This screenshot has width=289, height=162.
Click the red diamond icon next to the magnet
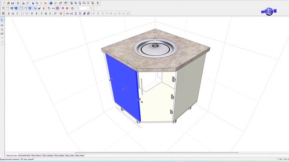67,8
